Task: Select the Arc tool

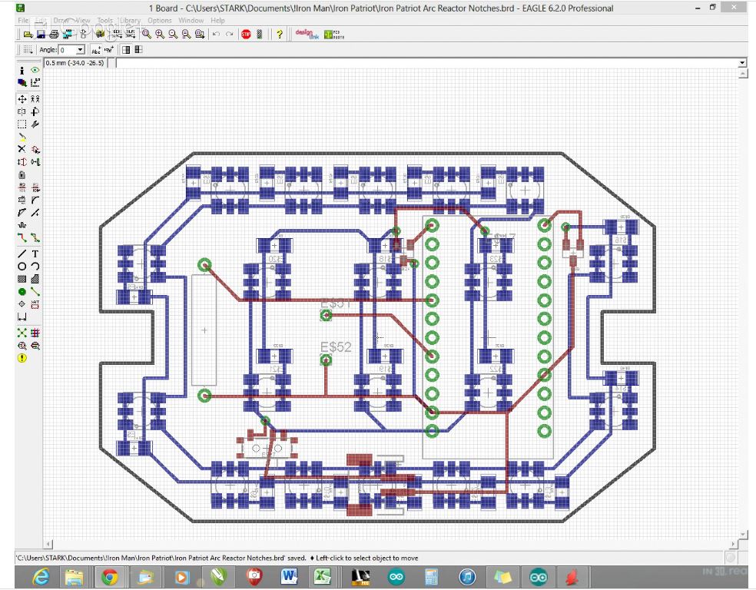Action: [x=35, y=266]
